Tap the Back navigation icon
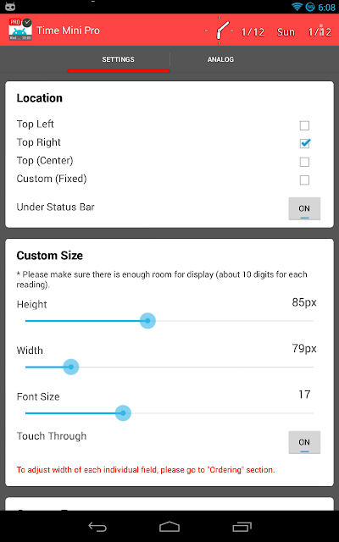339x542 pixels. pyautogui.click(x=97, y=527)
